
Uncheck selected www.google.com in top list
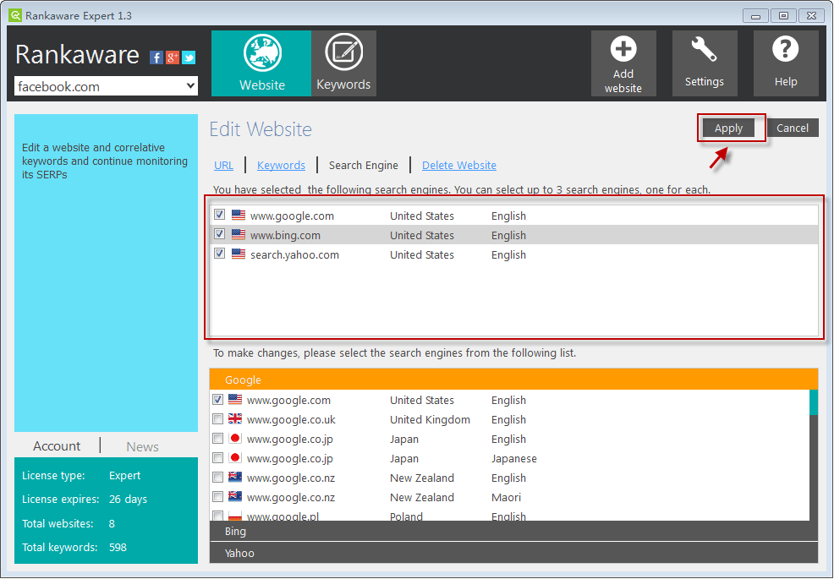pos(219,215)
